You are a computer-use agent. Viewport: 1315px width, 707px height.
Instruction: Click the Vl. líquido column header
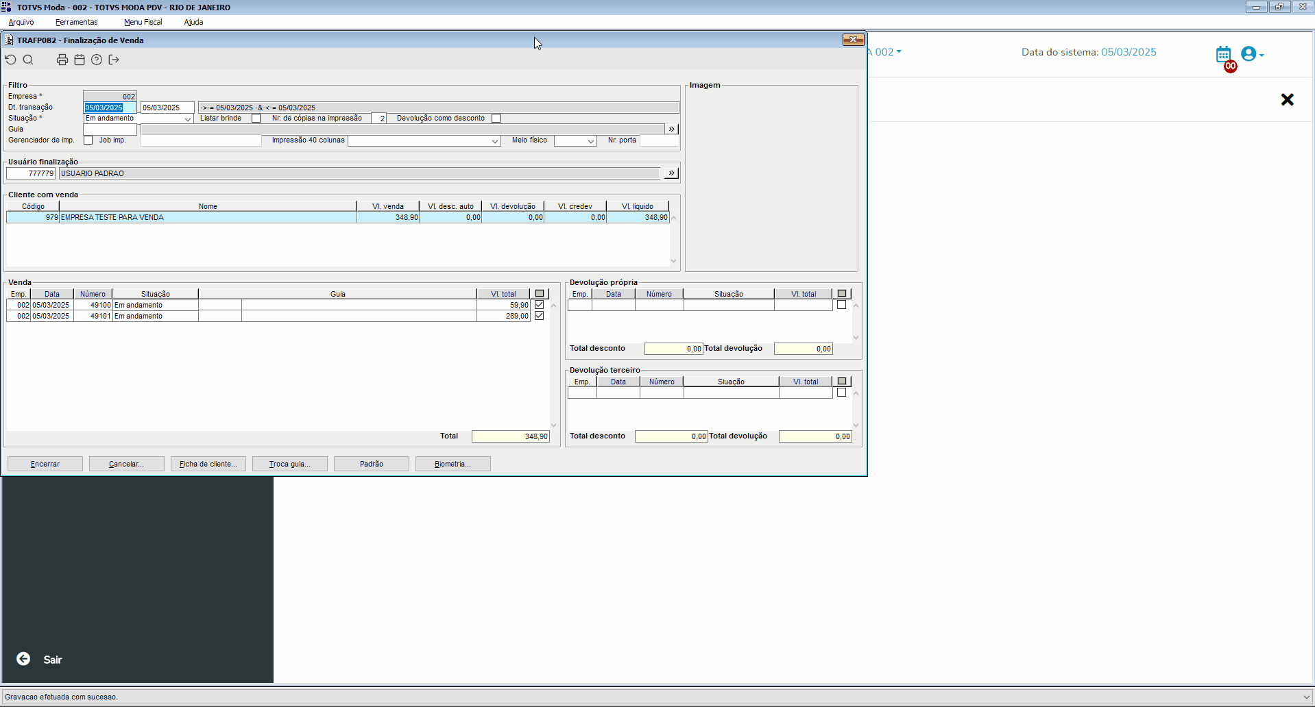point(638,206)
